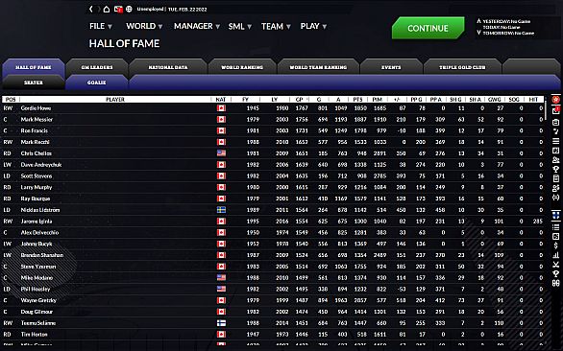Click Mike Modano's USA flag icon
The width and height of the screenshot is (563, 351).
[221, 277]
